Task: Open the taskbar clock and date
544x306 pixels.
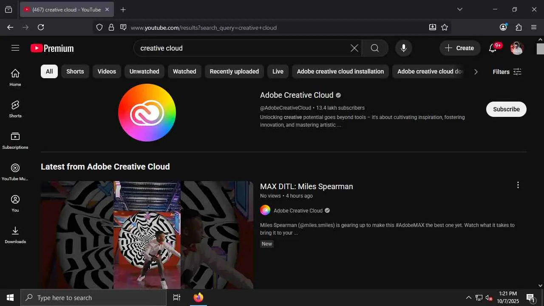Action: (508, 297)
